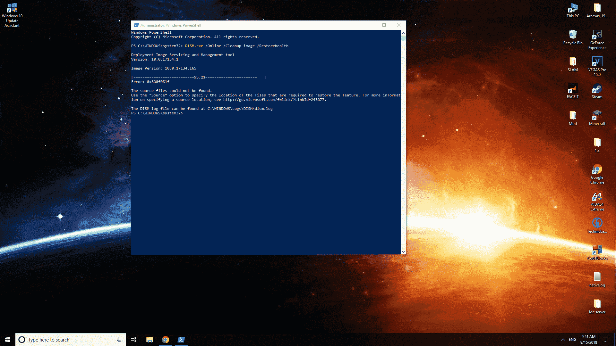Screen dimensions: 616x346
Task: Launch CodeBlocks shortcut
Action: point(597,253)
